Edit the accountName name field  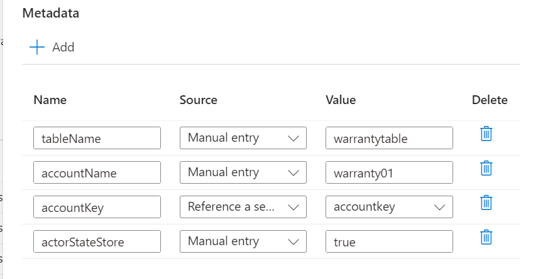[97, 172]
